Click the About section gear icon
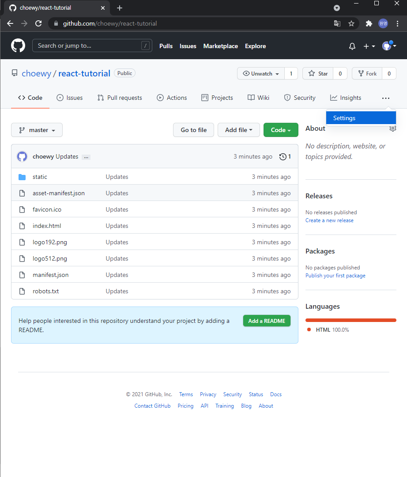The width and height of the screenshot is (407, 477). (x=393, y=129)
